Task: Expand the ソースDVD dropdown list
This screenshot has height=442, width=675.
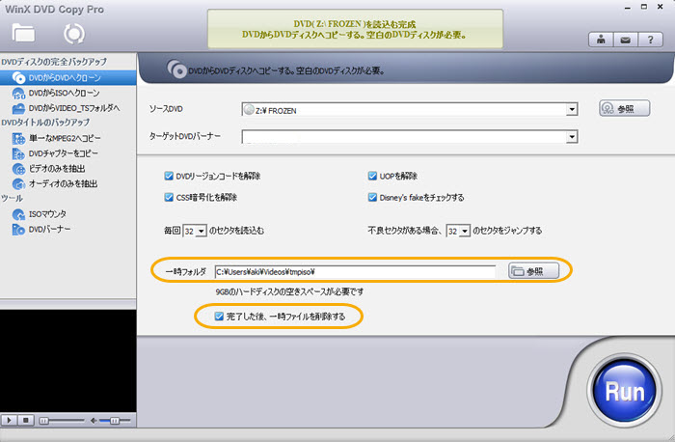Action: 572,110
